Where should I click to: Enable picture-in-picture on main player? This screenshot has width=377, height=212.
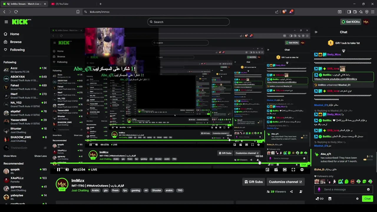(267, 170)
